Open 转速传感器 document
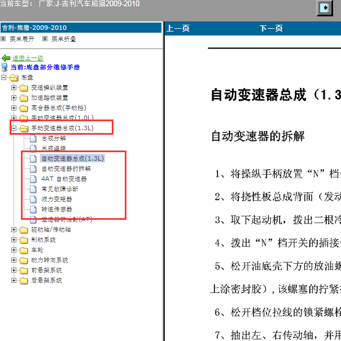Screen dimensions: 341x341 coord(56,209)
